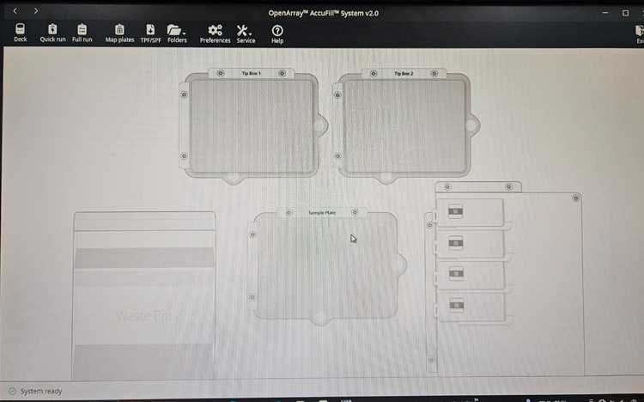The width and height of the screenshot is (644, 402).
Task: Expand the Service tools dropdown
Action: 246,33
